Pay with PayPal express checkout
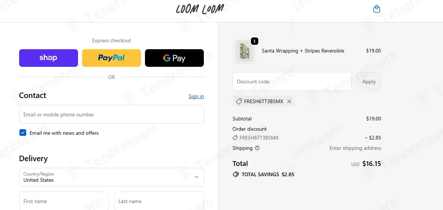The width and height of the screenshot is (443, 210). point(111,58)
